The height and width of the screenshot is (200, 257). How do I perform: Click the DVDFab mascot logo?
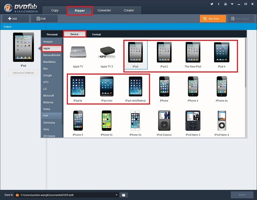(8, 8)
